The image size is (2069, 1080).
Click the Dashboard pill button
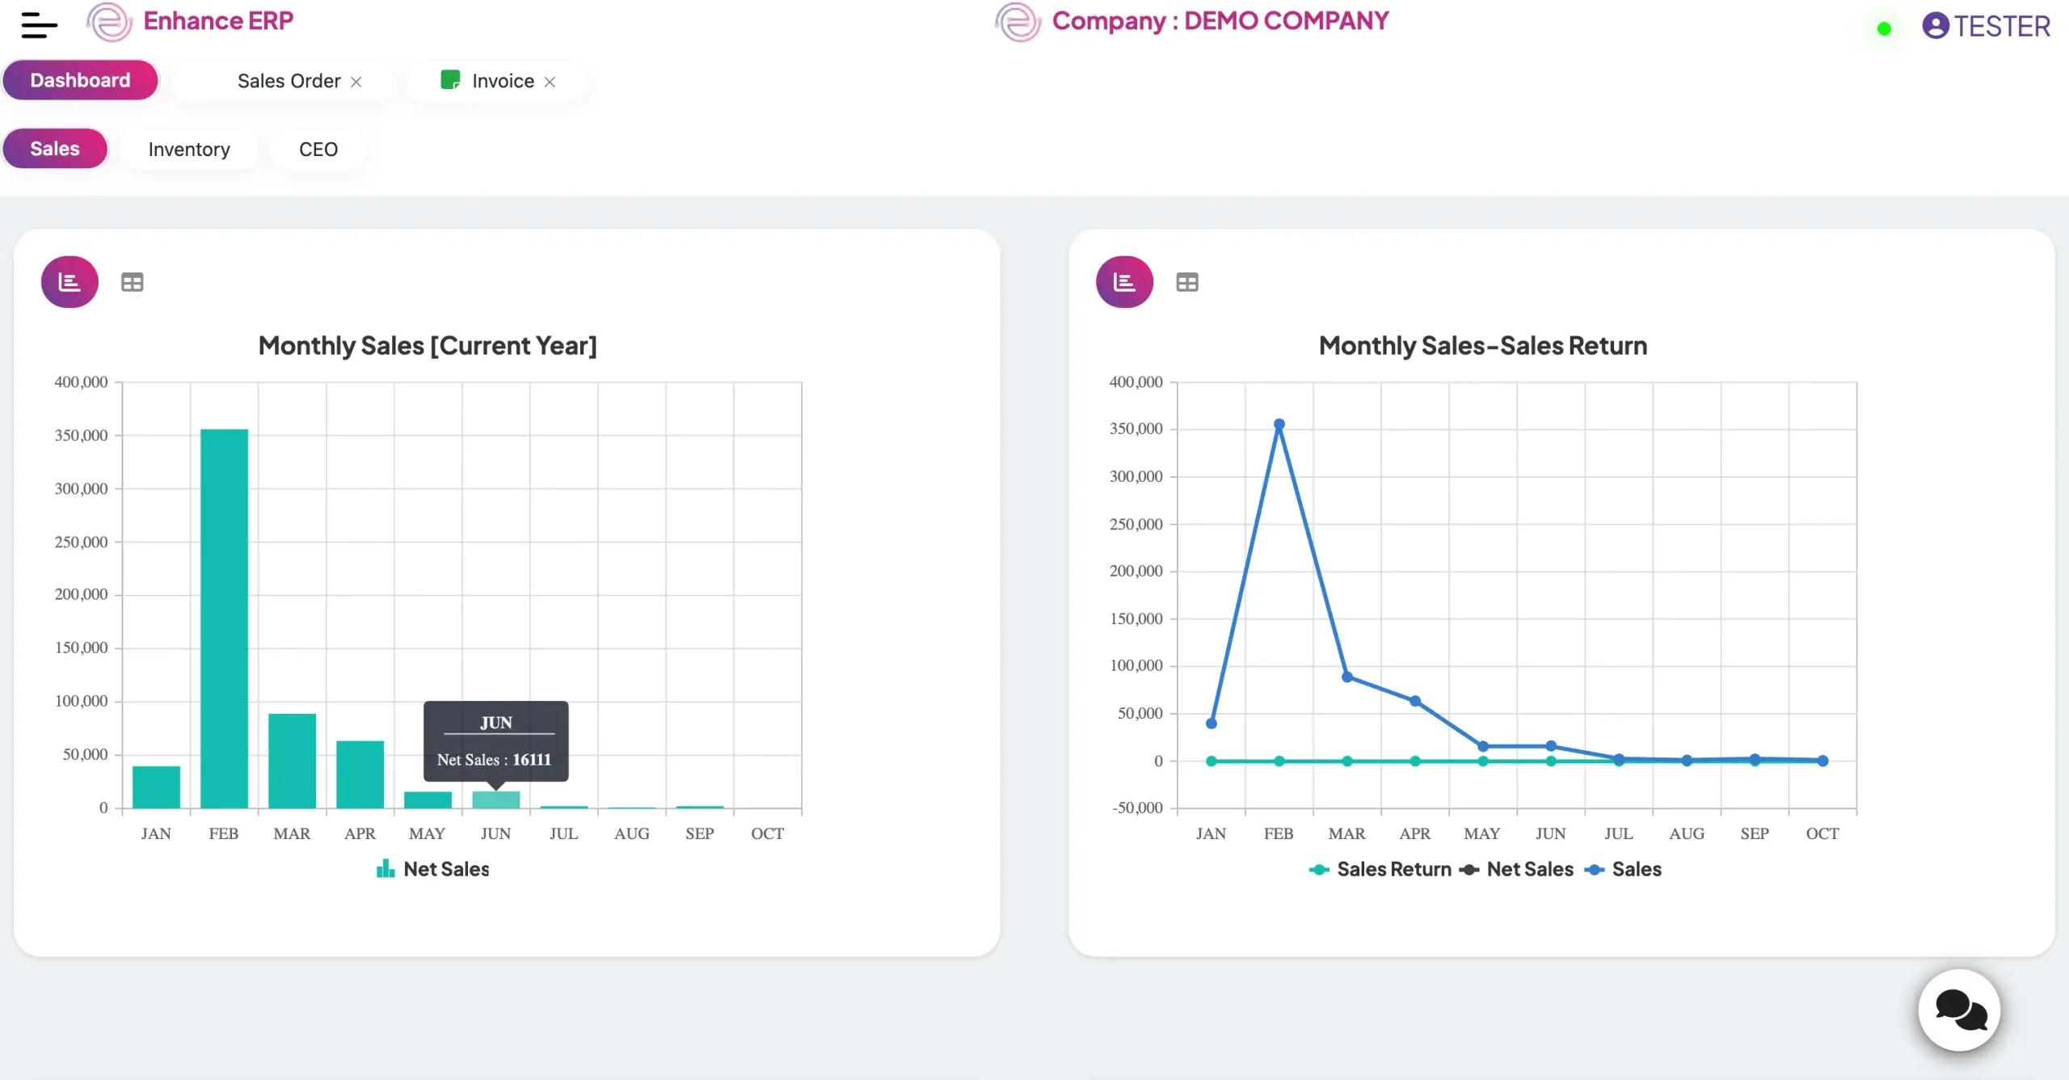point(80,80)
